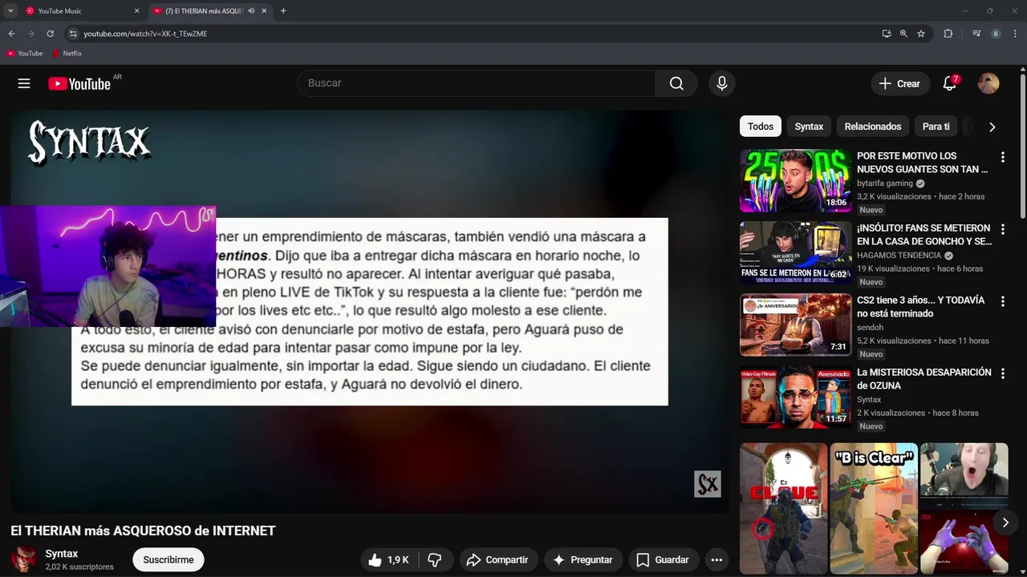Screen dimensions: 1027x577
Task: Open options for '¡INSÓLITO! FANS SE METIERON' video
Action: coord(1002,229)
